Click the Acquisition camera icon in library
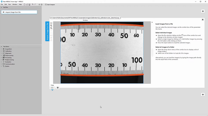This screenshot has width=208, height=116. pos(4,49)
